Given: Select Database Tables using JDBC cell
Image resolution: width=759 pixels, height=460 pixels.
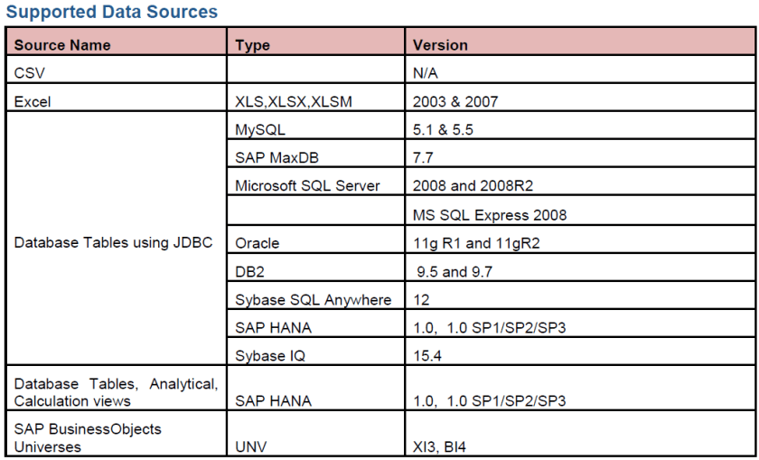Looking at the screenshot, I should coord(113,243).
